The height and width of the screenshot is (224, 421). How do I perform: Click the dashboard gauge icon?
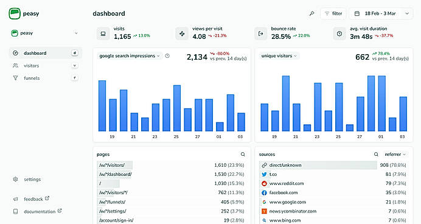[16, 53]
